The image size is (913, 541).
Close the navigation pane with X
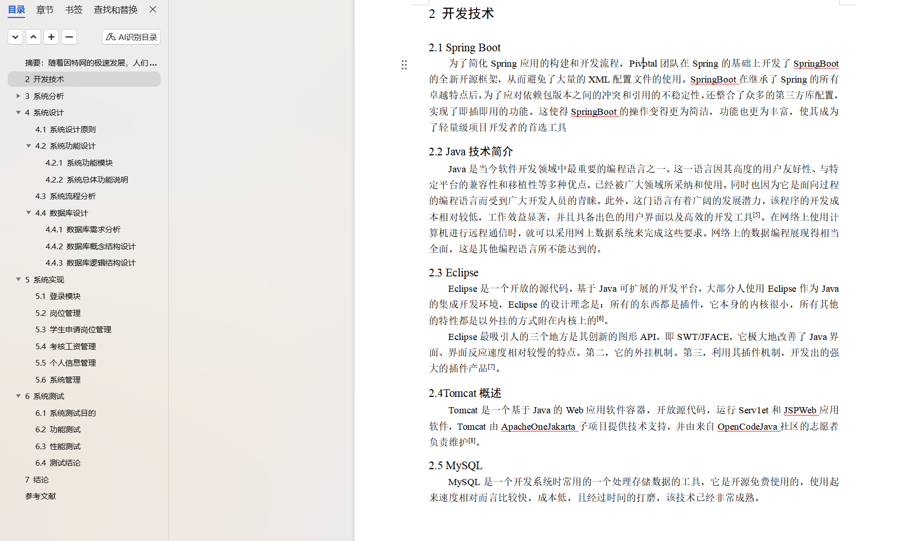[153, 9]
